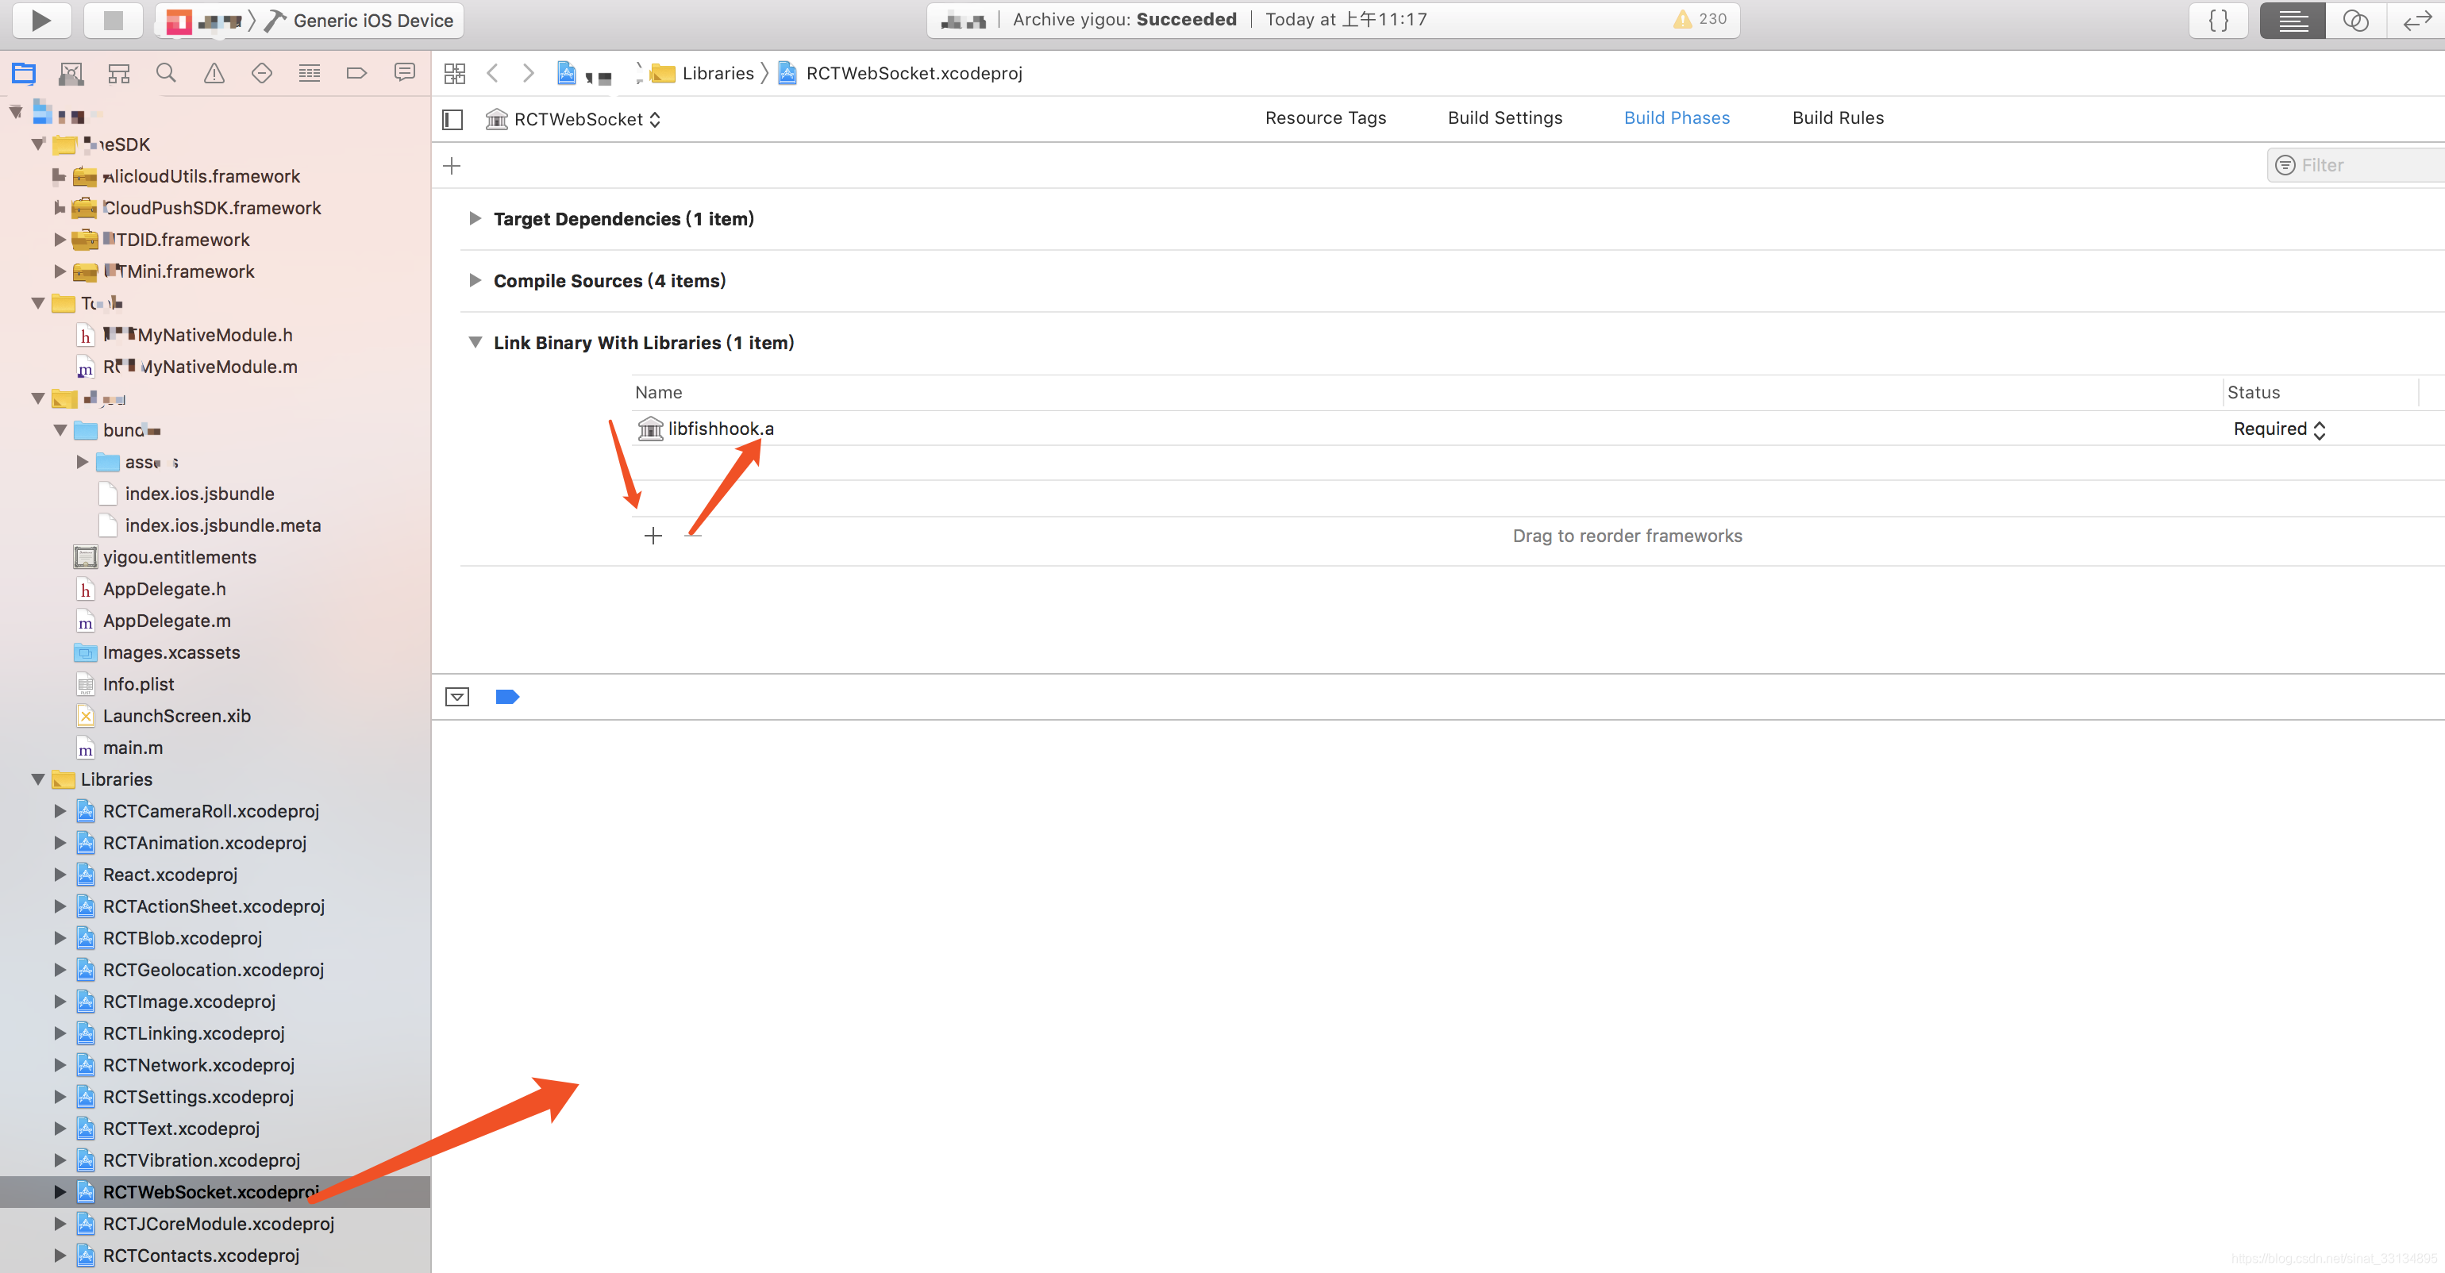Go back in editor history
This screenshot has height=1273, width=2445.
493,73
